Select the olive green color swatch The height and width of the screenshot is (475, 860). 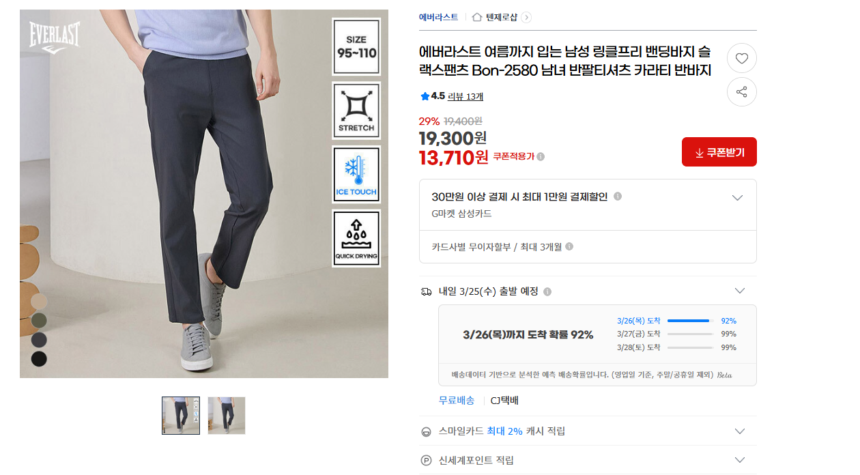(x=39, y=320)
